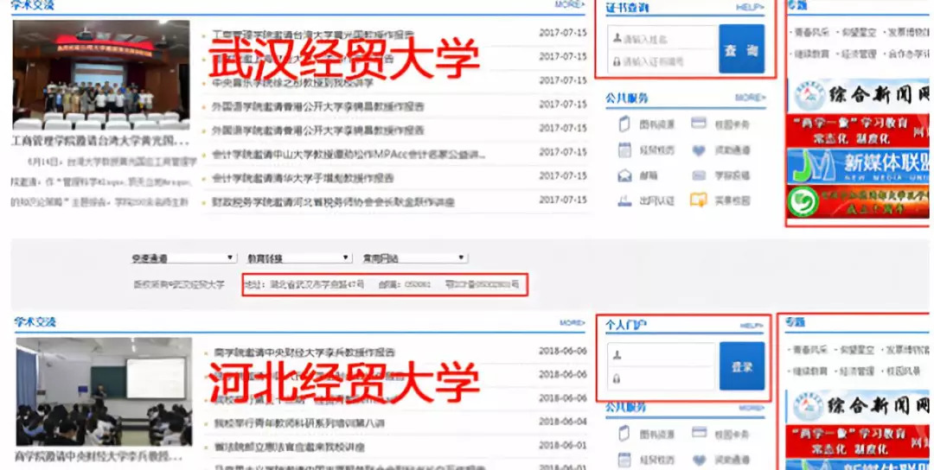
Task: Open the news item 管法院邮立恩法官应邀来我校讲座
Action: point(289,447)
